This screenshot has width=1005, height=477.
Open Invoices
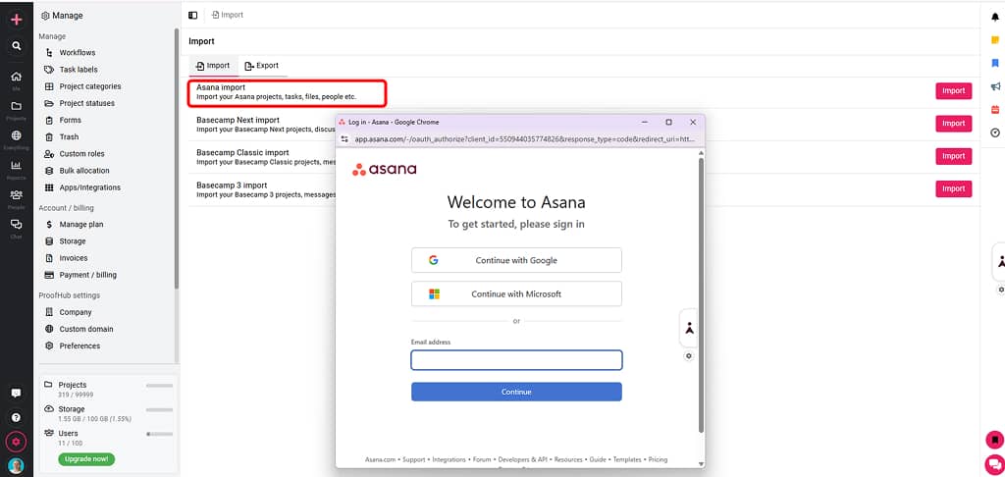click(73, 258)
